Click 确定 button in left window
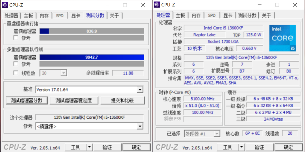The image size is (305, 152). [136, 147]
